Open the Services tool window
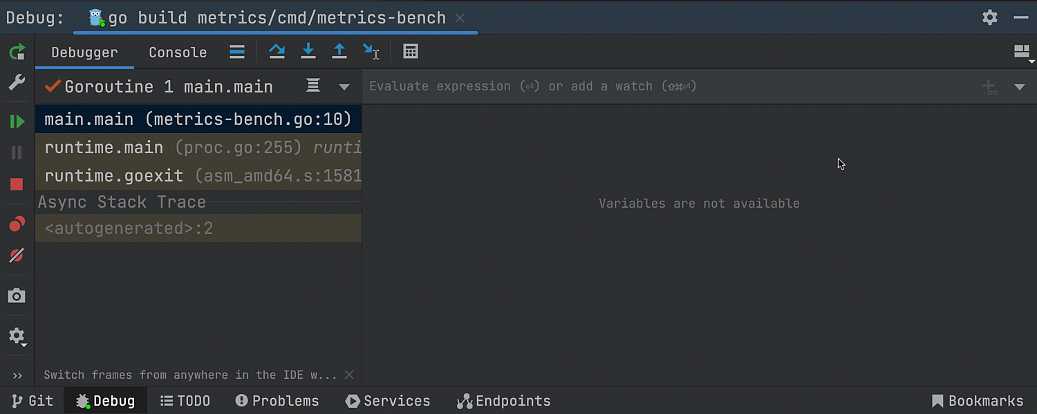The image size is (1037, 414). 388,401
